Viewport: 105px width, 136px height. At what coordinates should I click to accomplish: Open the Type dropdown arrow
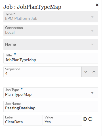point(92,17)
